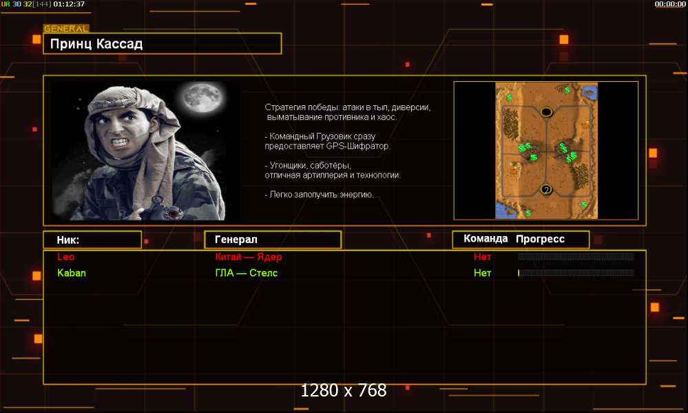688x413 pixels.
Task: Click the red 'Нет' team value for Leo
Action: (482, 257)
